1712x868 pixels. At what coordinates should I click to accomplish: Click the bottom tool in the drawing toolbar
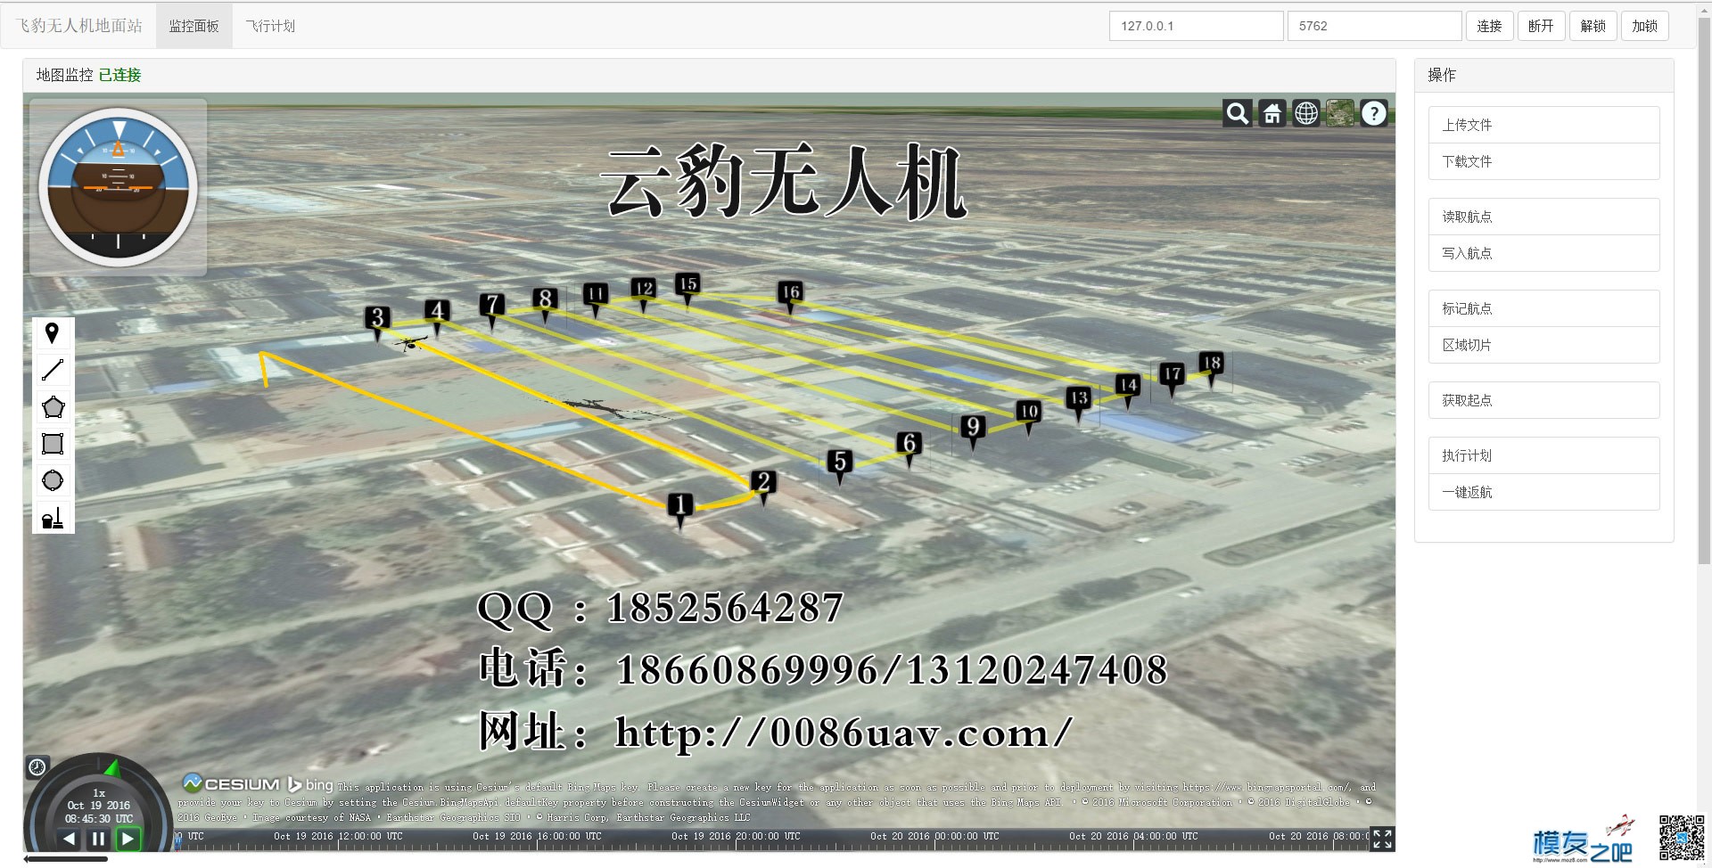pos(53,517)
